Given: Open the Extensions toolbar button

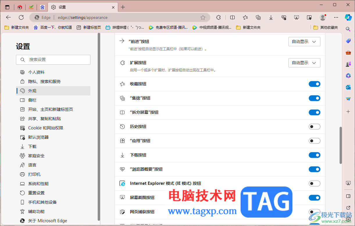Looking at the screenshot, I should pos(219,17).
